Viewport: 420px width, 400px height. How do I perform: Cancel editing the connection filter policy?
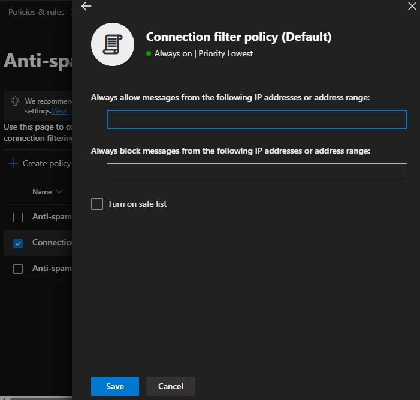[171, 386]
